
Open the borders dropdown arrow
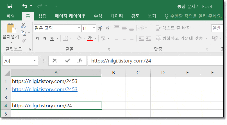point(71,38)
